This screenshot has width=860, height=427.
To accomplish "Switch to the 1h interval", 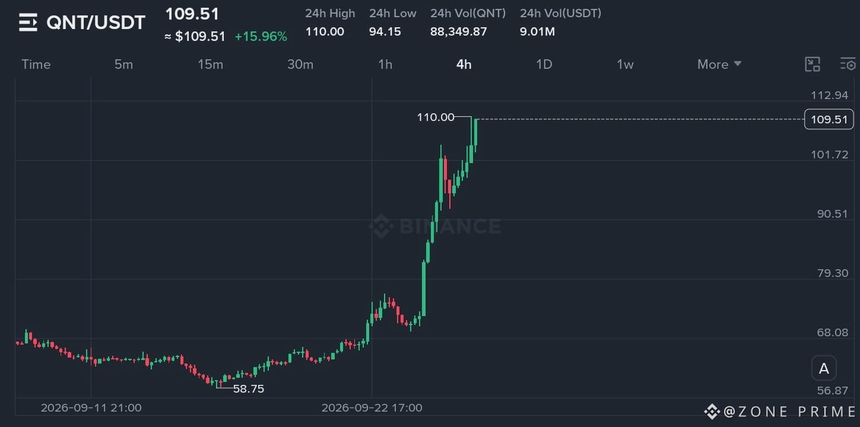I will (385, 64).
